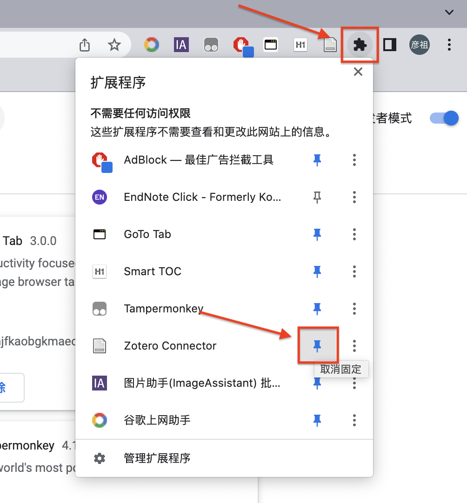
Task: Click the GoTo Tab window icon in list
Action: [100, 234]
